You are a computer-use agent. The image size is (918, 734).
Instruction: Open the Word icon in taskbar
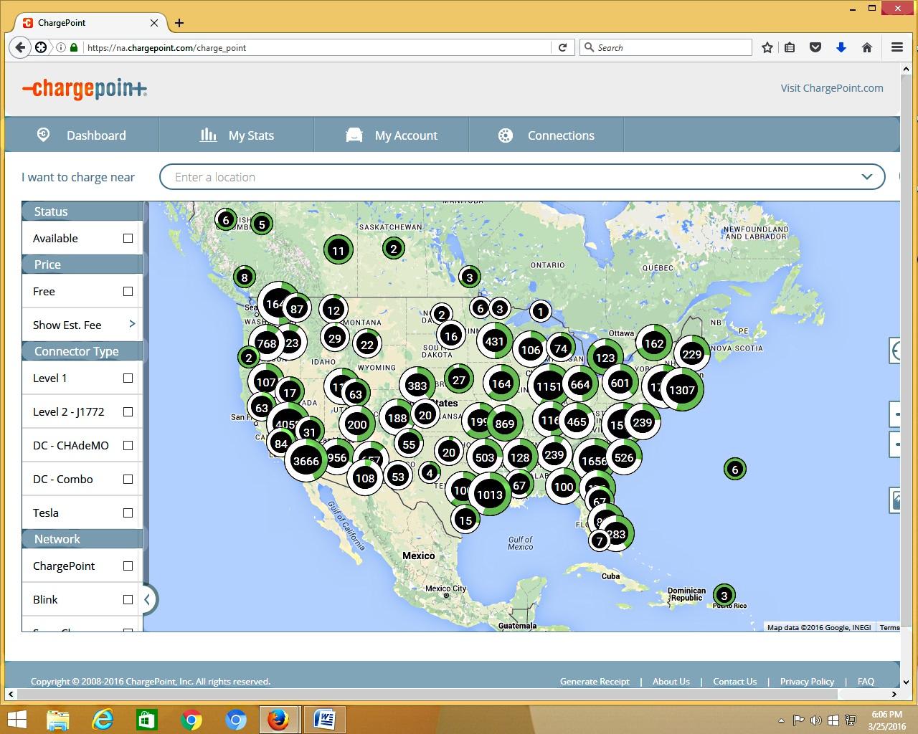325,719
